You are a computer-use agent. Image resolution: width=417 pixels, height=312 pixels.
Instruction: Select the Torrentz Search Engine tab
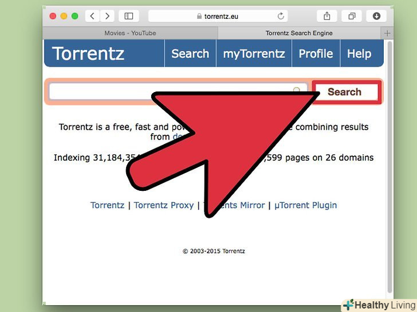point(299,33)
